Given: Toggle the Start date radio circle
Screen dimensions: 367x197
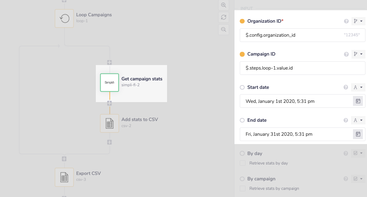Looking at the screenshot, I should pos(242,87).
